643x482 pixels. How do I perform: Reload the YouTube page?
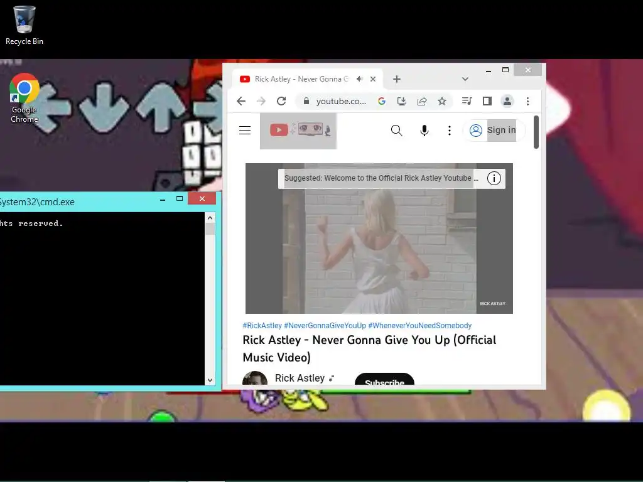[x=281, y=101]
